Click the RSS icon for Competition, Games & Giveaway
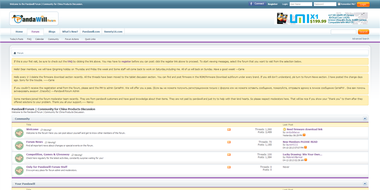The width and height of the screenshot is (380, 190). point(229,155)
